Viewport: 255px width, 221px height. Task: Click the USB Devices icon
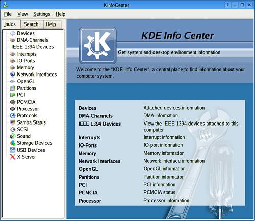point(13,150)
